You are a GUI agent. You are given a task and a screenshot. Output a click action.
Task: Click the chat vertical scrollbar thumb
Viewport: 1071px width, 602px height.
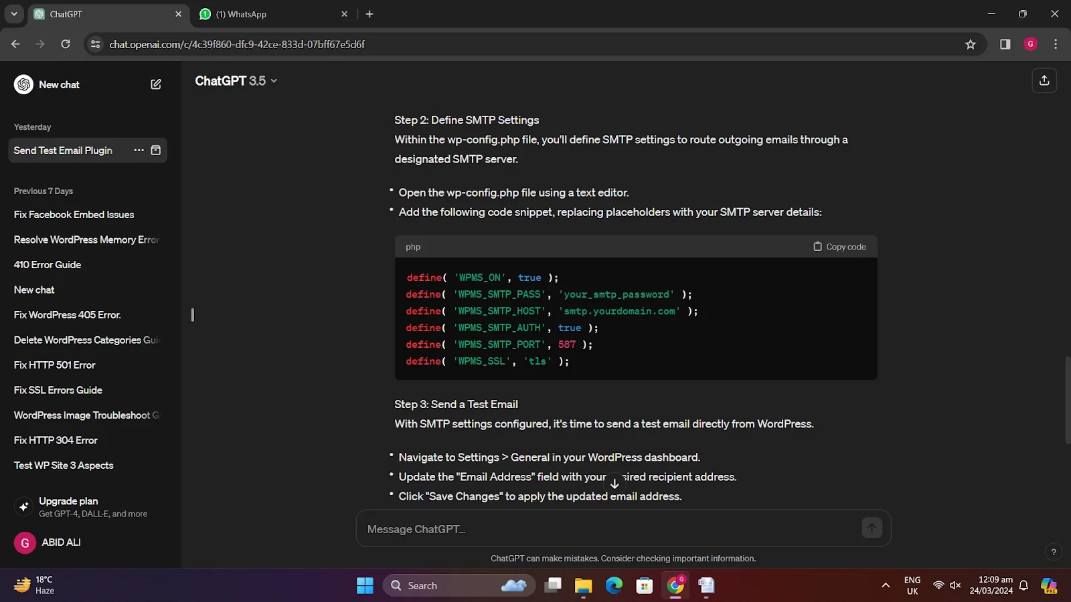pos(1067,400)
